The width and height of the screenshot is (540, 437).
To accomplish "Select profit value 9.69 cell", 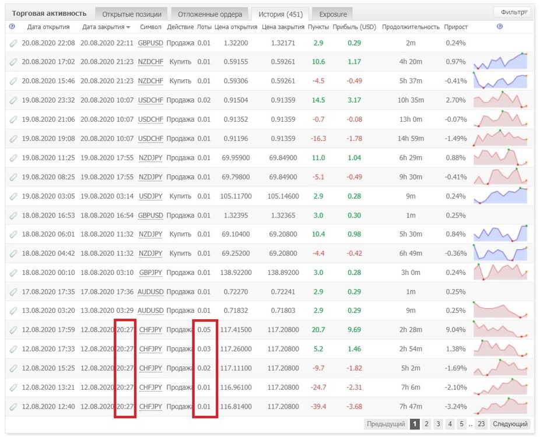I will click(354, 330).
